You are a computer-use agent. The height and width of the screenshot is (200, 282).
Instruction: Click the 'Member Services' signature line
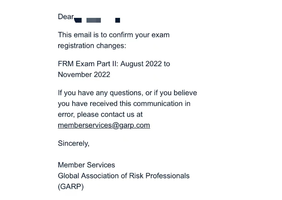86,165
